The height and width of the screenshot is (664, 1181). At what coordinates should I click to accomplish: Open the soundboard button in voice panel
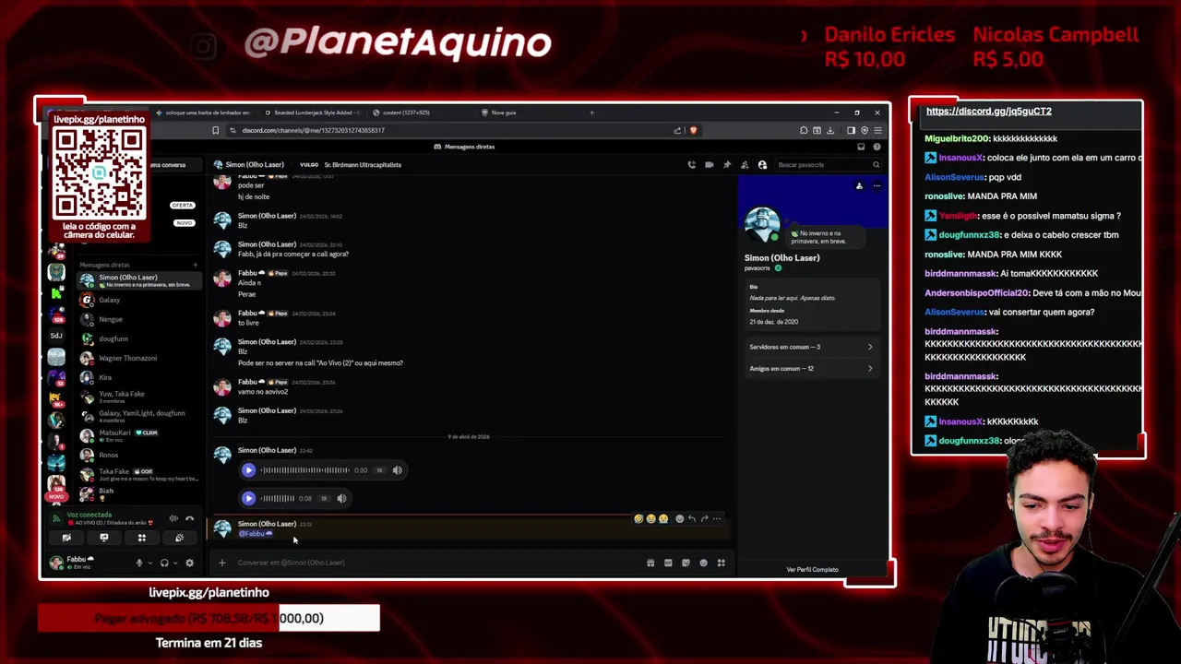click(x=180, y=538)
